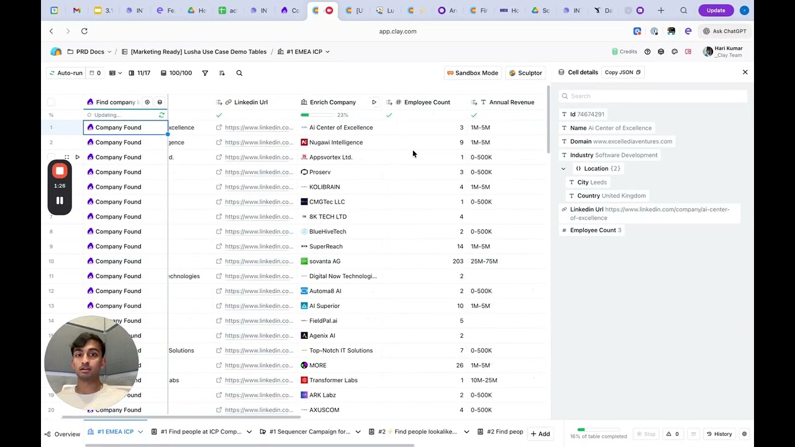Focus the Cell details search field

pos(652,96)
